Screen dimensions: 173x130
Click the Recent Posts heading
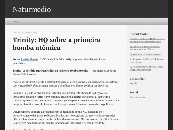139,34
